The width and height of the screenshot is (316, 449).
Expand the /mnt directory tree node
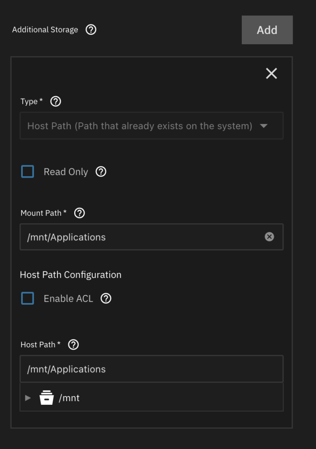(x=28, y=398)
